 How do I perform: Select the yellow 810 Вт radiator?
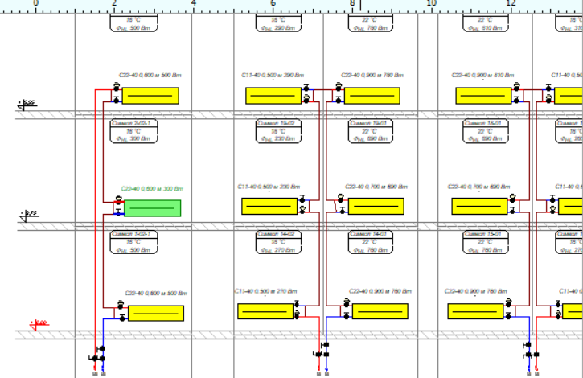point(485,96)
